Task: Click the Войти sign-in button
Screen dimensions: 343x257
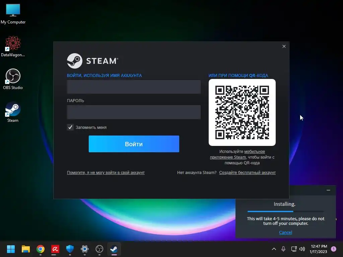Action: click(x=134, y=144)
